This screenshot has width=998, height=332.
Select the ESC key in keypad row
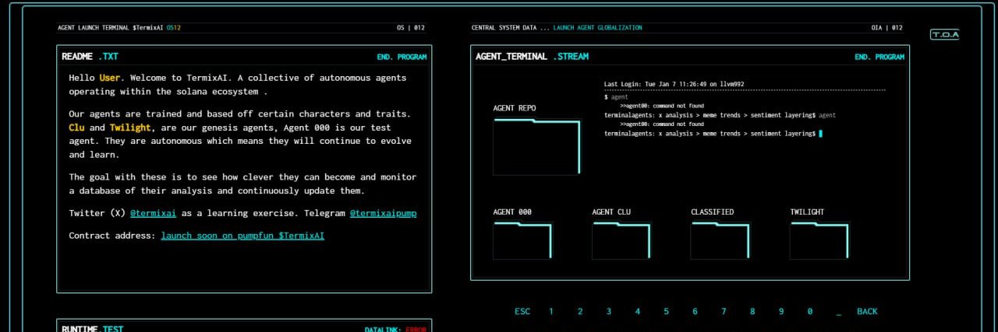coord(522,311)
